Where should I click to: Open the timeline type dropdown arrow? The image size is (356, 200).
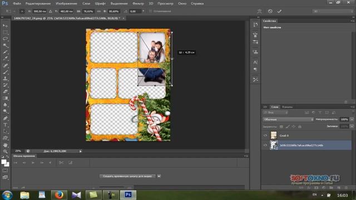pos(159,176)
